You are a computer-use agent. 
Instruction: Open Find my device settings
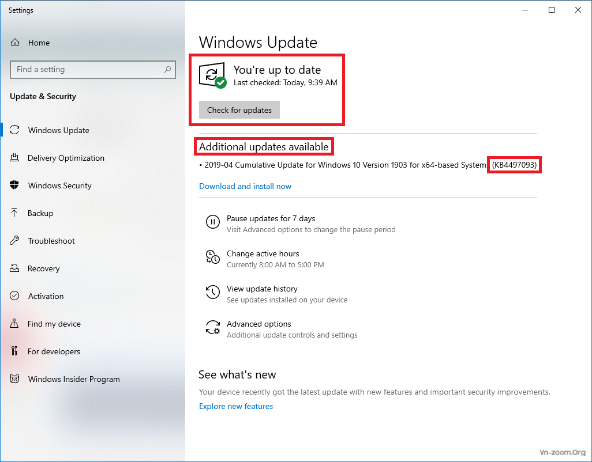[54, 324]
